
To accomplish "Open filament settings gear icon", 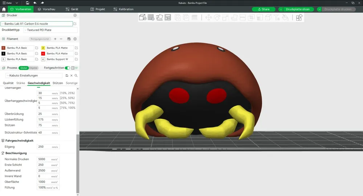I will tap(75, 39).
